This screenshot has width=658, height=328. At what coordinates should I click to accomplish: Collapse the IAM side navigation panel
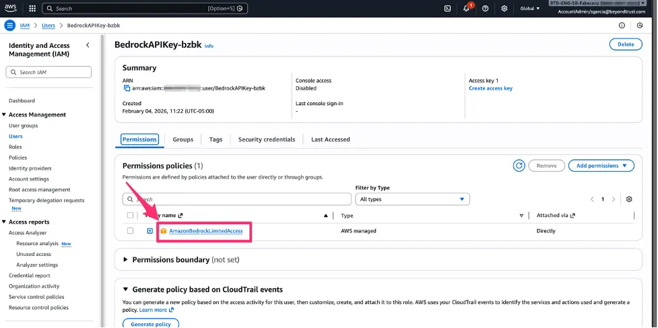tap(88, 45)
